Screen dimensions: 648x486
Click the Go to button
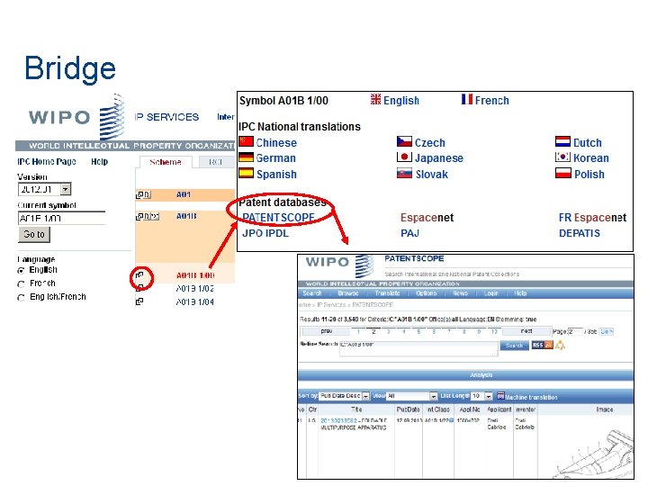point(34,235)
